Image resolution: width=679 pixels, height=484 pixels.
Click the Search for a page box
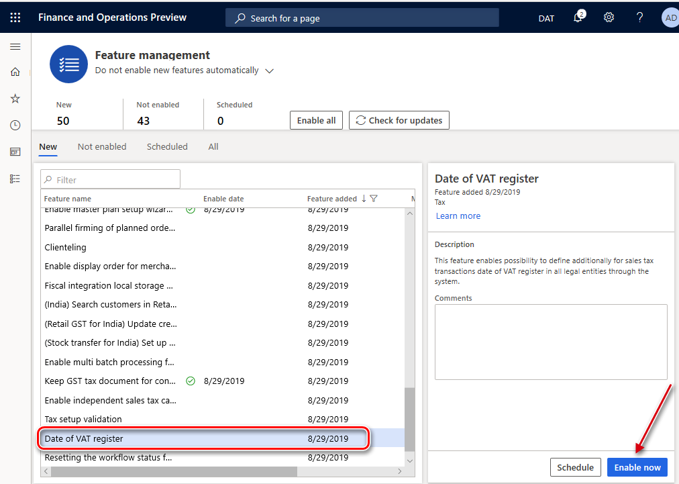pyautogui.click(x=362, y=18)
